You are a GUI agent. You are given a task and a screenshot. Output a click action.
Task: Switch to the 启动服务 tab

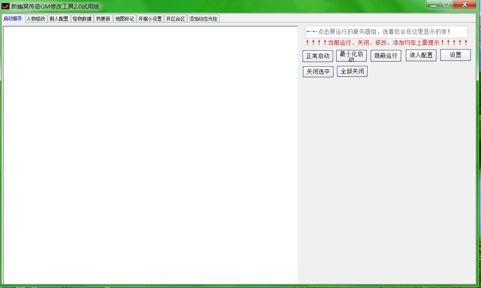point(13,18)
